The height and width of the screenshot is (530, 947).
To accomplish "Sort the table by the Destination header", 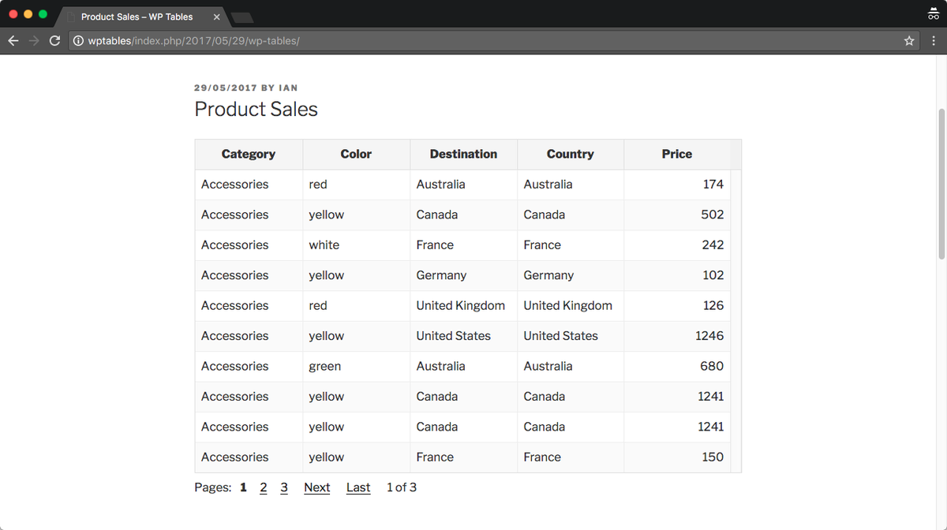I will point(463,154).
